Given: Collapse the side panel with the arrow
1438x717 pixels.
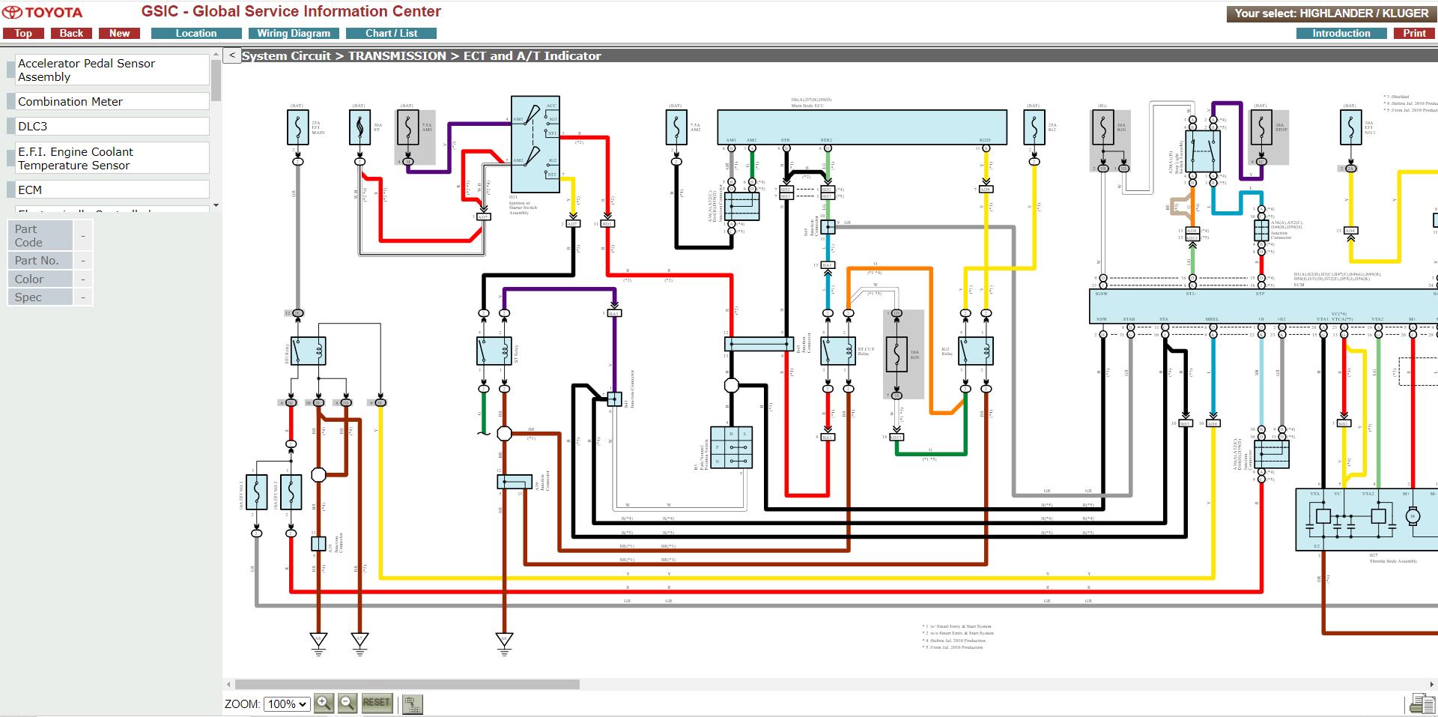Looking at the screenshot, I should [x=232, y=55].
